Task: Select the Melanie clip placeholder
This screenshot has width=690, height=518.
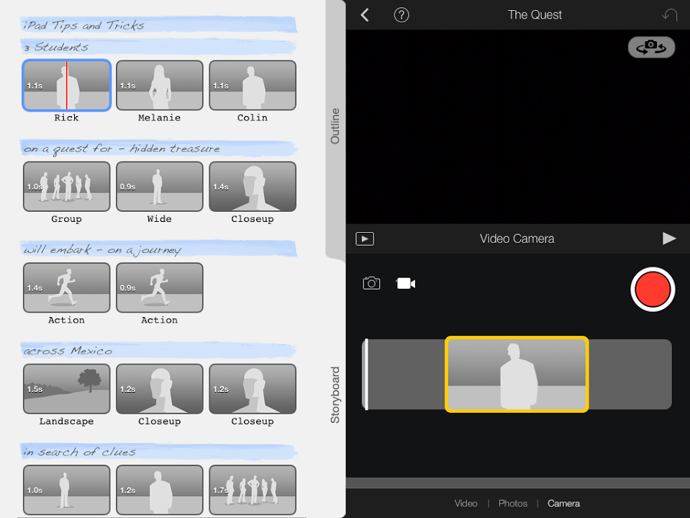Action: pos(159,86)
